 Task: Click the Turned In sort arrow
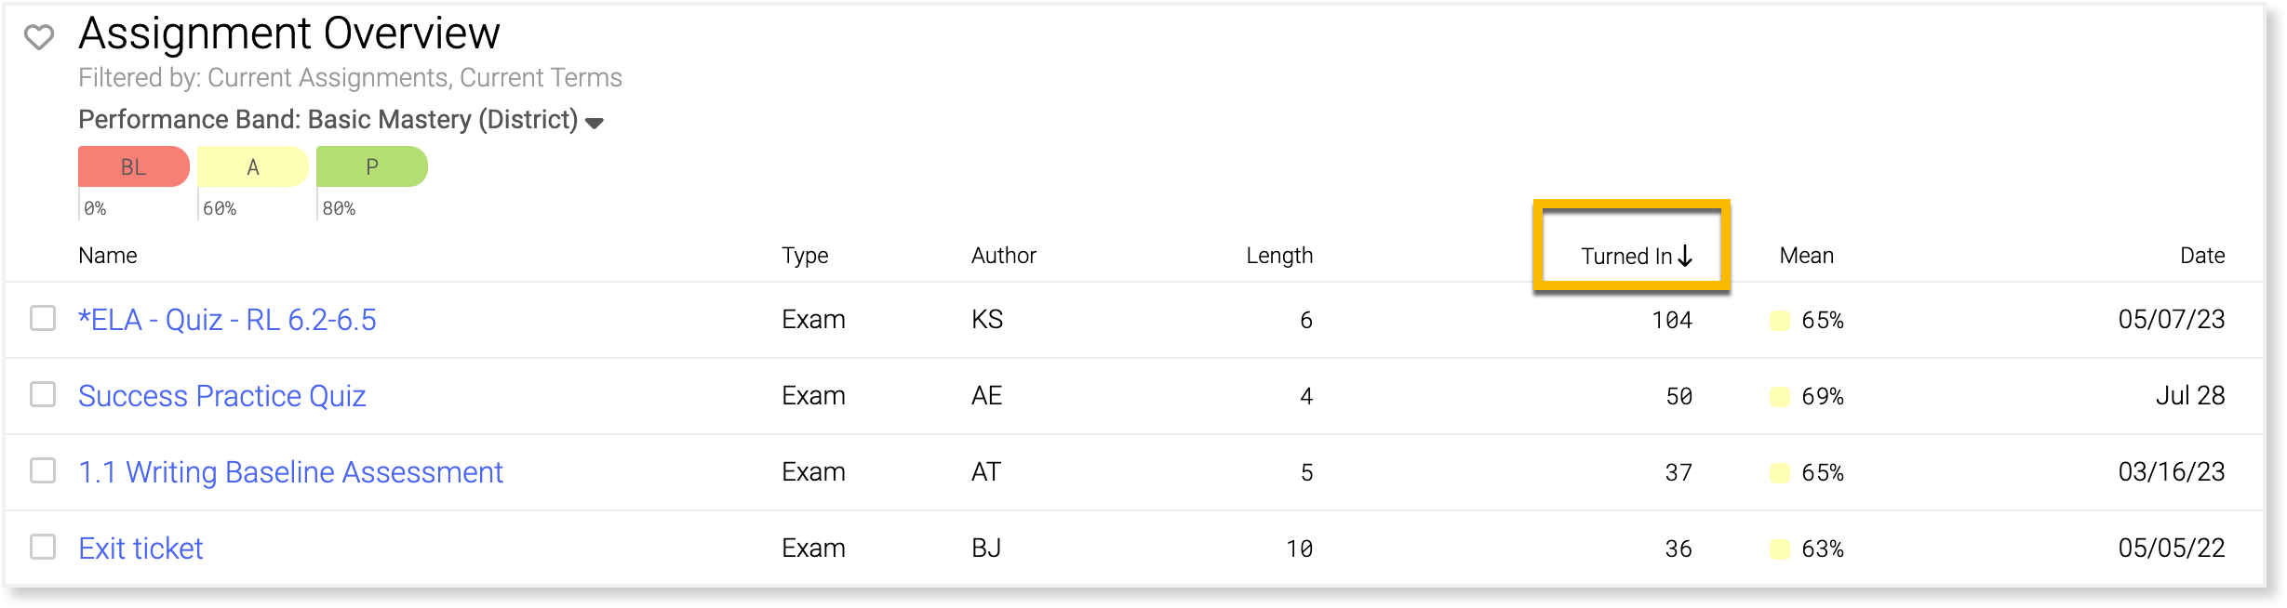click(x=1685, y=256)
